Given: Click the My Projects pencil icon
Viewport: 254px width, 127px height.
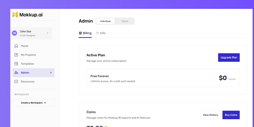Looking at the screenshot, I should (x=16, y=55).
